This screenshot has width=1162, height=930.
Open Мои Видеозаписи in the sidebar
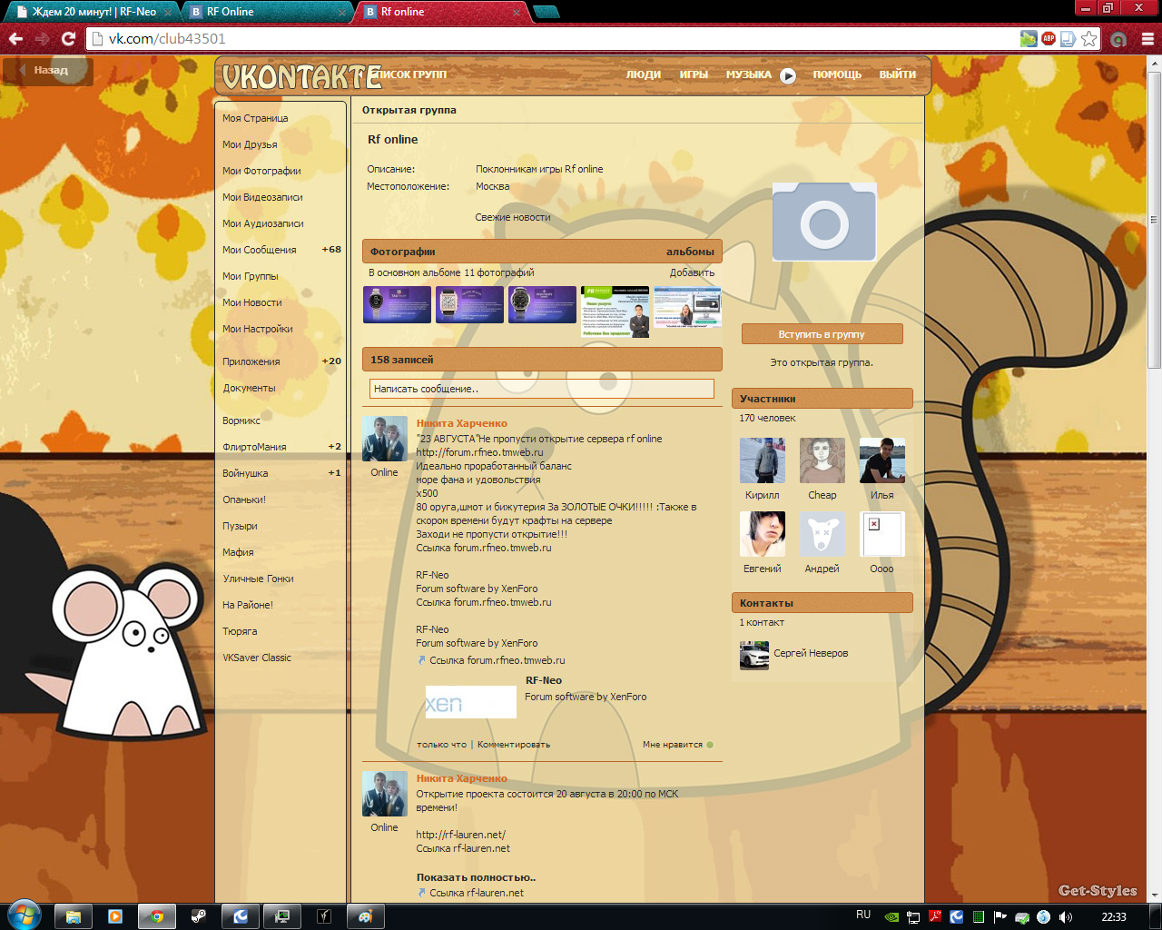coord(262,197)
